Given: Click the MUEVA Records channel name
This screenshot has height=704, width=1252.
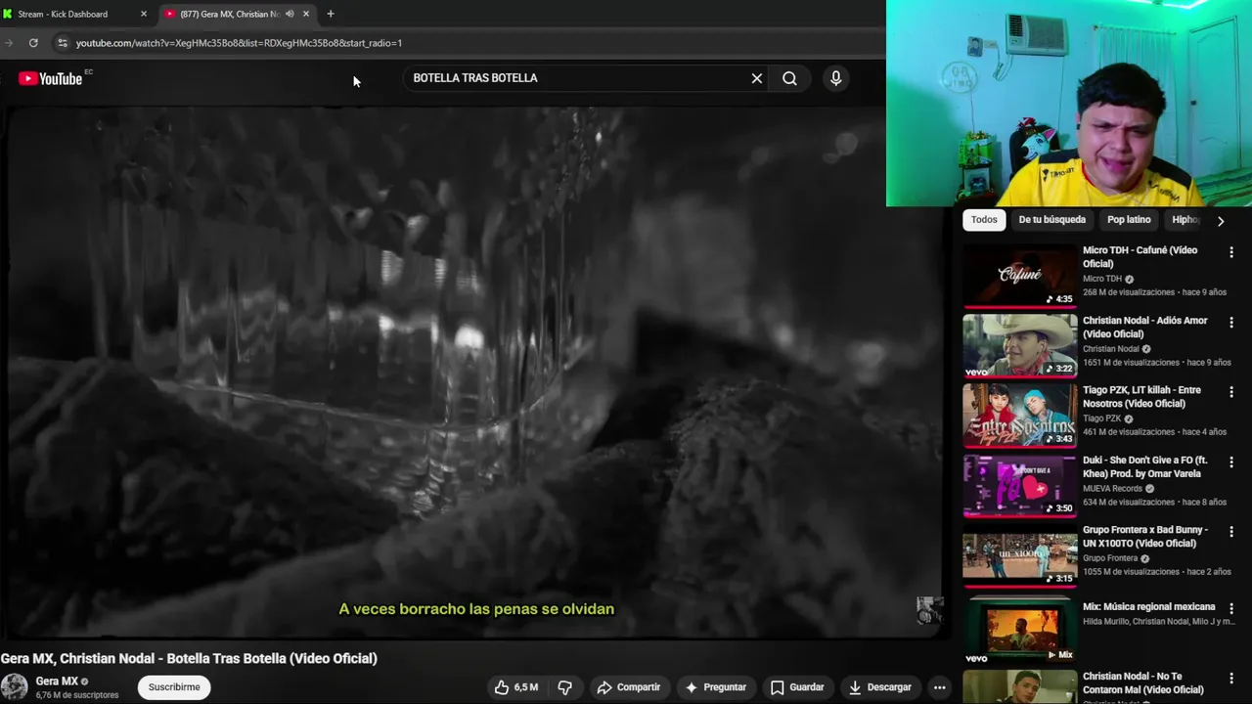Looking at the screenshot, I should click(1112, 489).
